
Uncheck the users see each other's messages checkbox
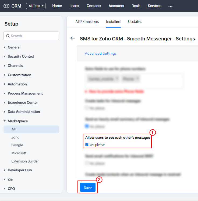87,145
